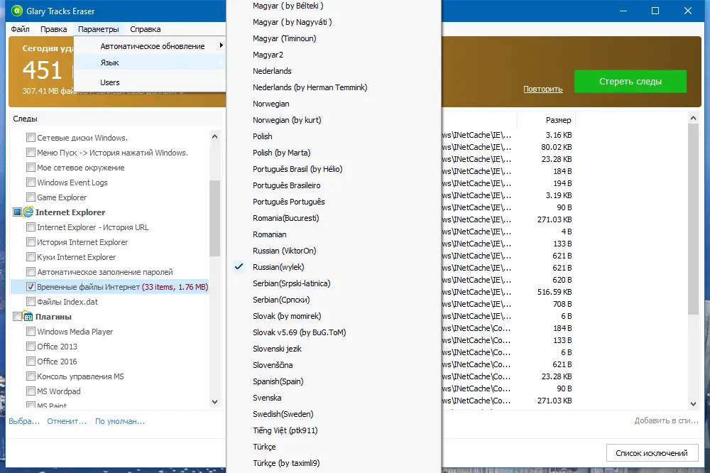The width and height of the screenshot is (710, 473).
Task: Select the row with size 80.02 KB
Action: click(x=507, y=147)
